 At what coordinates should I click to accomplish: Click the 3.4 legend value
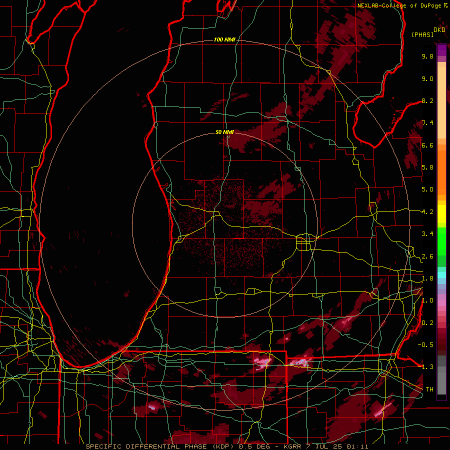tap(427, 234)
